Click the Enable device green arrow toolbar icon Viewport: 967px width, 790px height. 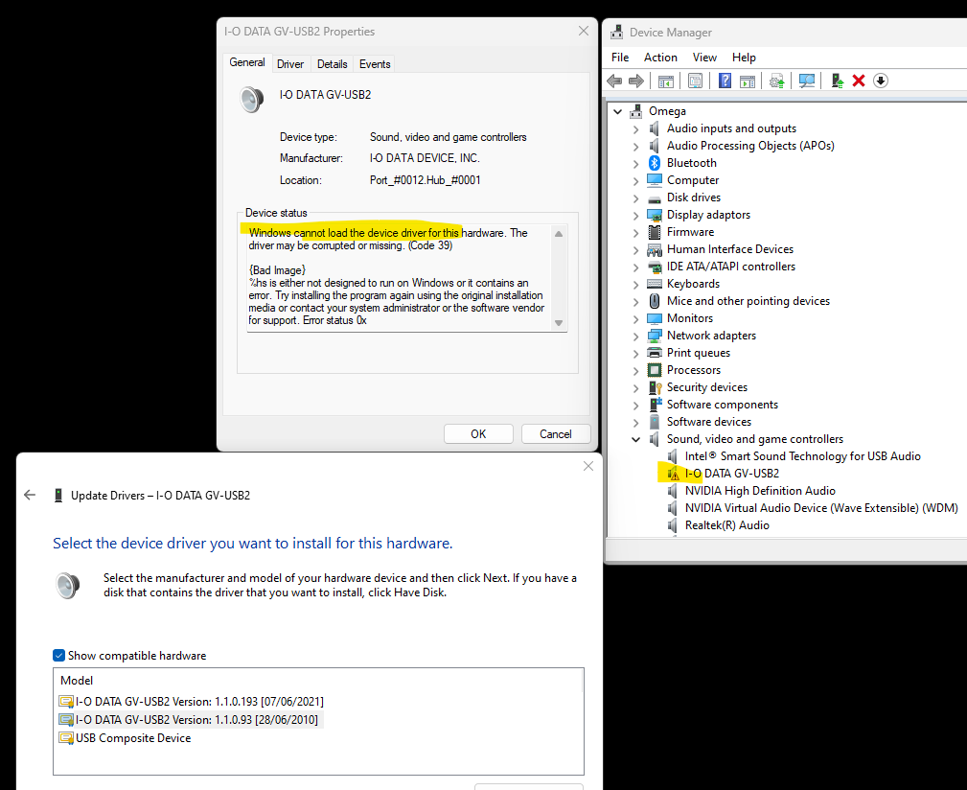[837, 81]
